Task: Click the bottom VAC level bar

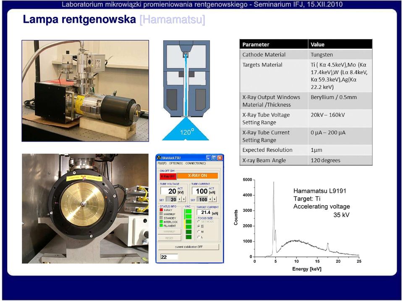Action: coord(188,237)
